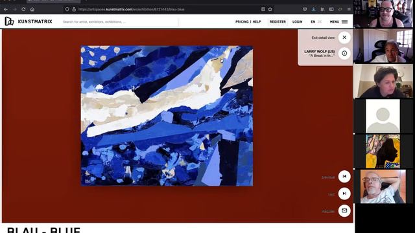Exit detail view with the X button

pyautogui.click(x=344, y=38)
